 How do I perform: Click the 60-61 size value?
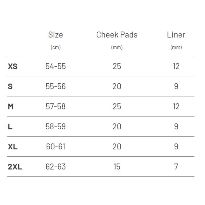[56, 147]
